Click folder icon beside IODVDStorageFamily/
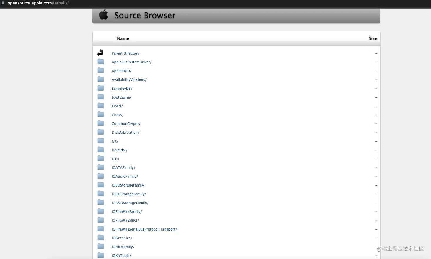Screen dimensions: 431x259 click(x=100, y=202)
